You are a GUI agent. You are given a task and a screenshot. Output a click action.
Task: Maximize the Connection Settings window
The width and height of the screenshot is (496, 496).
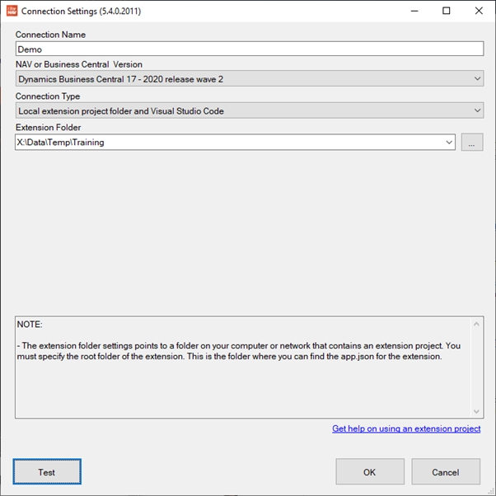446,11
